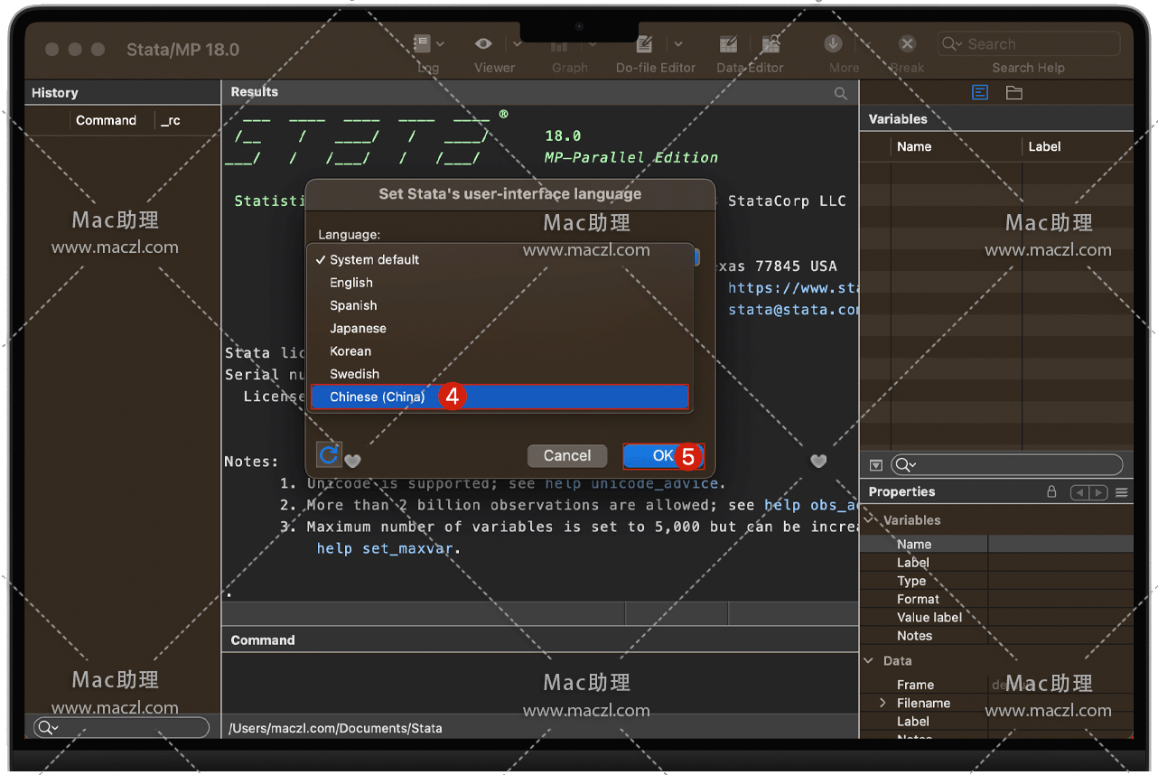Click the Results pane magnifier icon
Image resolution: width=1158 pixels, height=775 pixels.
point(841,93)
